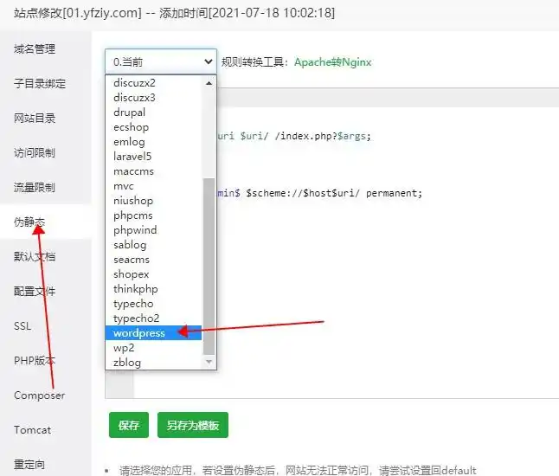Click 另存为模板 button

(x=192, y=426)
